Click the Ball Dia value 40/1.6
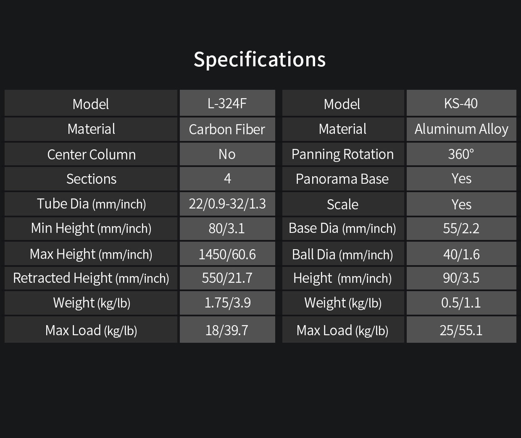Viewport: 521px width, 438px height. pyautogui.click(x=461, y=253)
